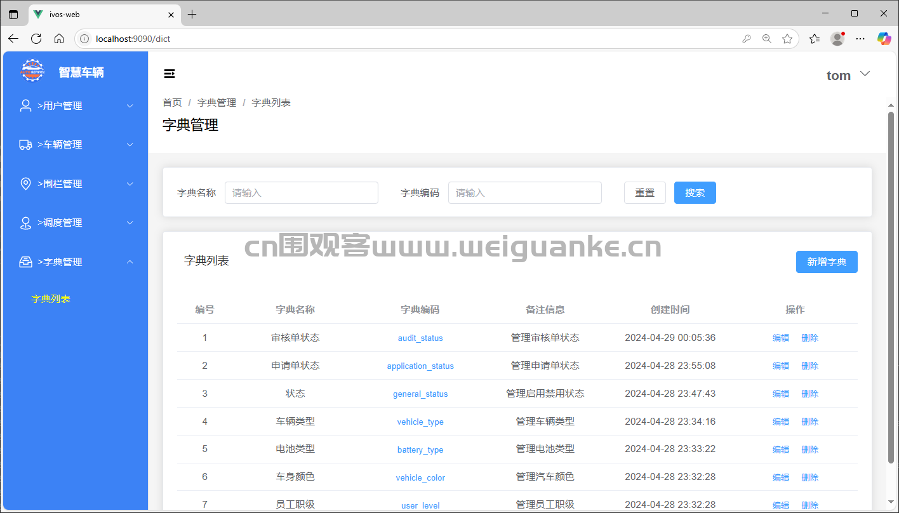Click the 搜索 button

pyautogui.click(x=695, y=192)
